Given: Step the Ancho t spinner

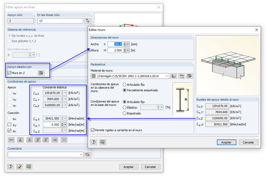Looking at the screenshot, I should pos(125,44).
